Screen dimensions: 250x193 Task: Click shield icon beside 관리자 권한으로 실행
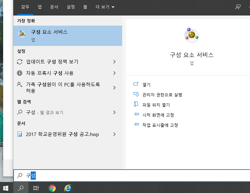pyautogui.click(x=136, y=94)
